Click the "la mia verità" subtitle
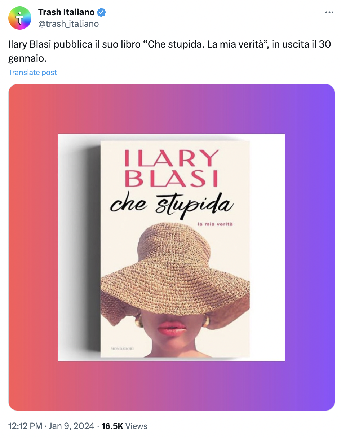The width and height of the screenshot is (341, 438). [x=215, y=224]
